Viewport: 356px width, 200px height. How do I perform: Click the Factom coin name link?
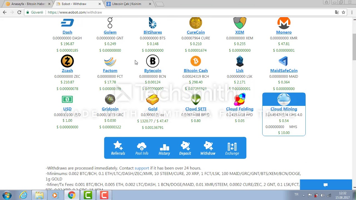[x=110, y=71]
